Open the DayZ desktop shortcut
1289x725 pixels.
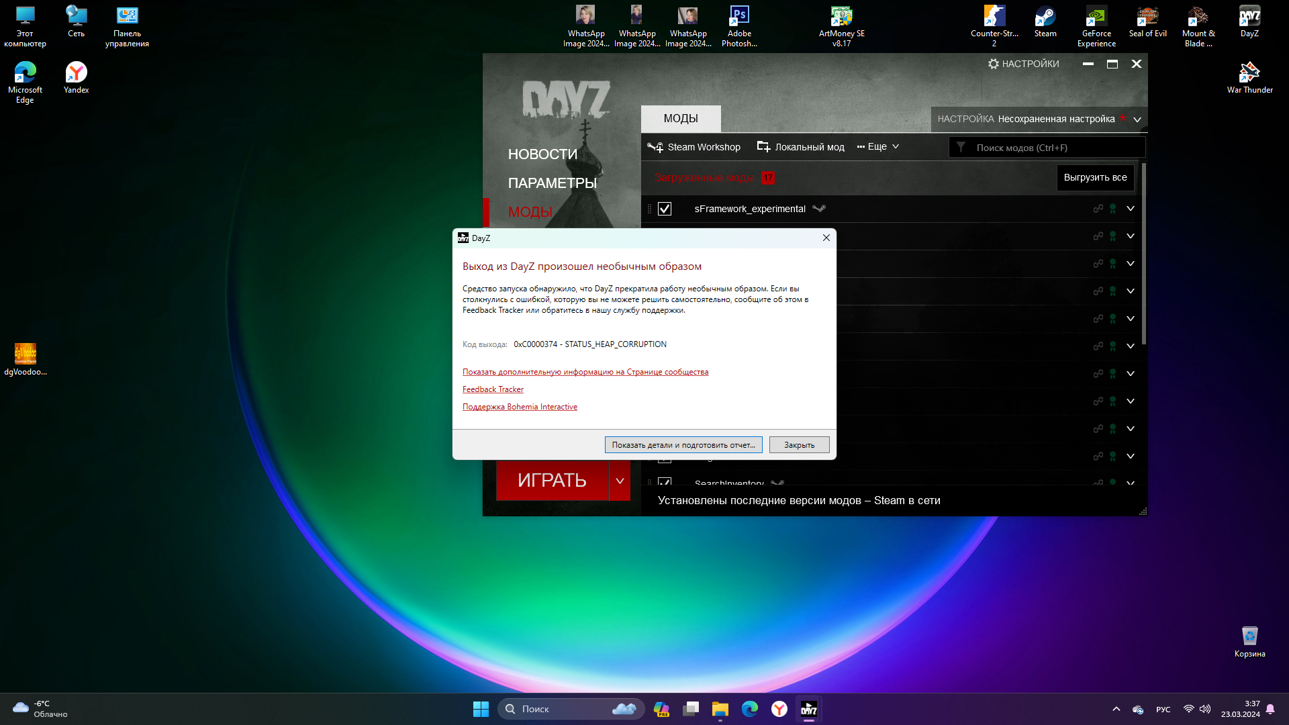click(x=1249, y=22)
